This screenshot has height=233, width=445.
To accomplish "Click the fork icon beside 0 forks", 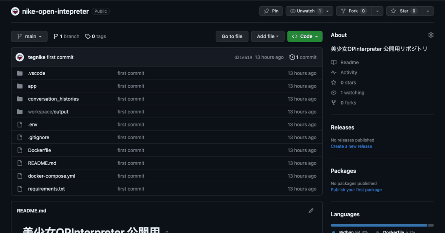I will pyautogui.click(x=334, y=103).
